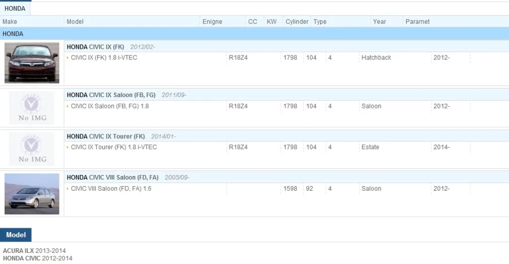Viewport: 509px width, 264px height.
Task: Click orange bullet before CIVIC IX Tourer 1.8 i-VTEC
Action: pyautogui.click(x=68, y=147)
